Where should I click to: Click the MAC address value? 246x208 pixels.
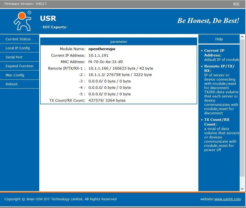pyautogui.click(x=105, y=62)
